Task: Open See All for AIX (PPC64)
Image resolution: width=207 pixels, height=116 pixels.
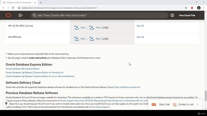Action: (140, 37)
